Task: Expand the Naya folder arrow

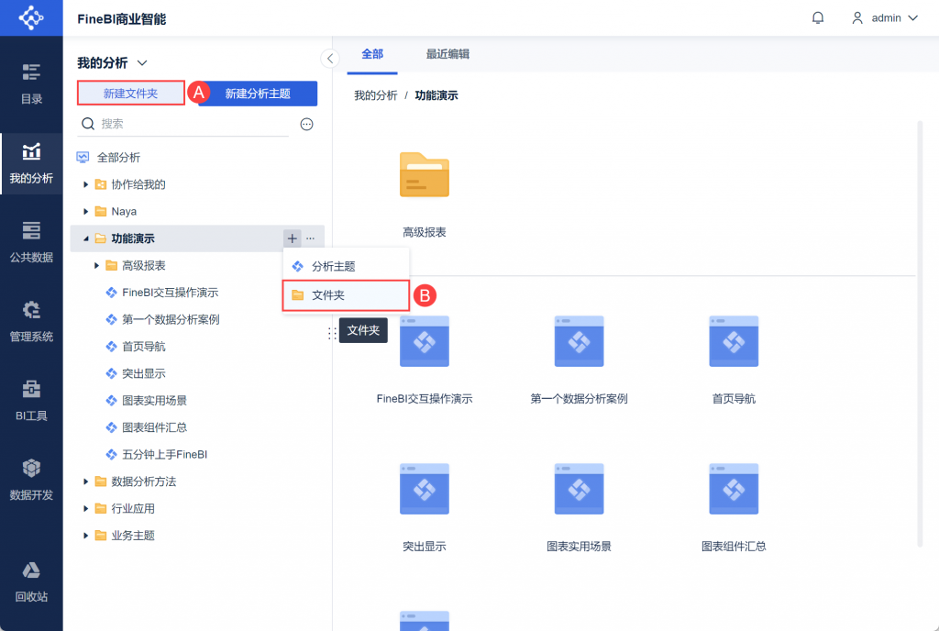Action: 85,211
